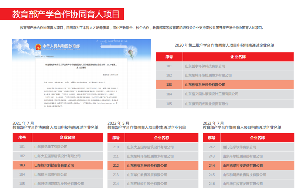The image size is (307, 193).
Task: Click the 序号 header of the 2020 table
Action: (x=169, y=57)
